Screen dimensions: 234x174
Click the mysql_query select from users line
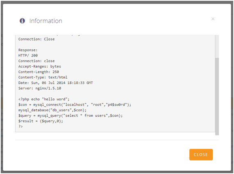[70, 115]
